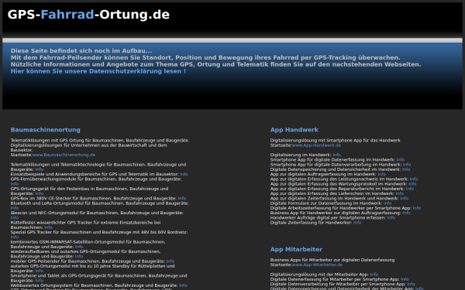Open Info for Digitale Zeiterfassung für Handwerker
465x290 pixels.
tap(357, 223)
